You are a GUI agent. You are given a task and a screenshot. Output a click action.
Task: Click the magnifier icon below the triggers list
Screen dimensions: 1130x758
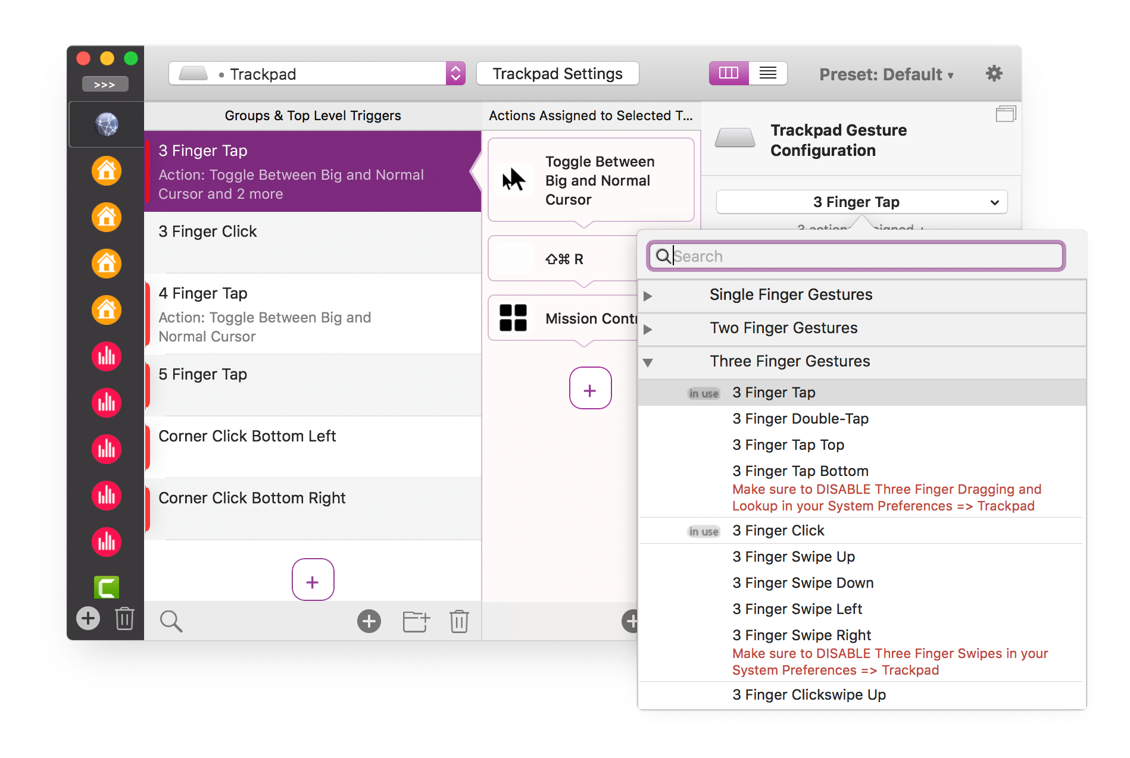(171, 621)
